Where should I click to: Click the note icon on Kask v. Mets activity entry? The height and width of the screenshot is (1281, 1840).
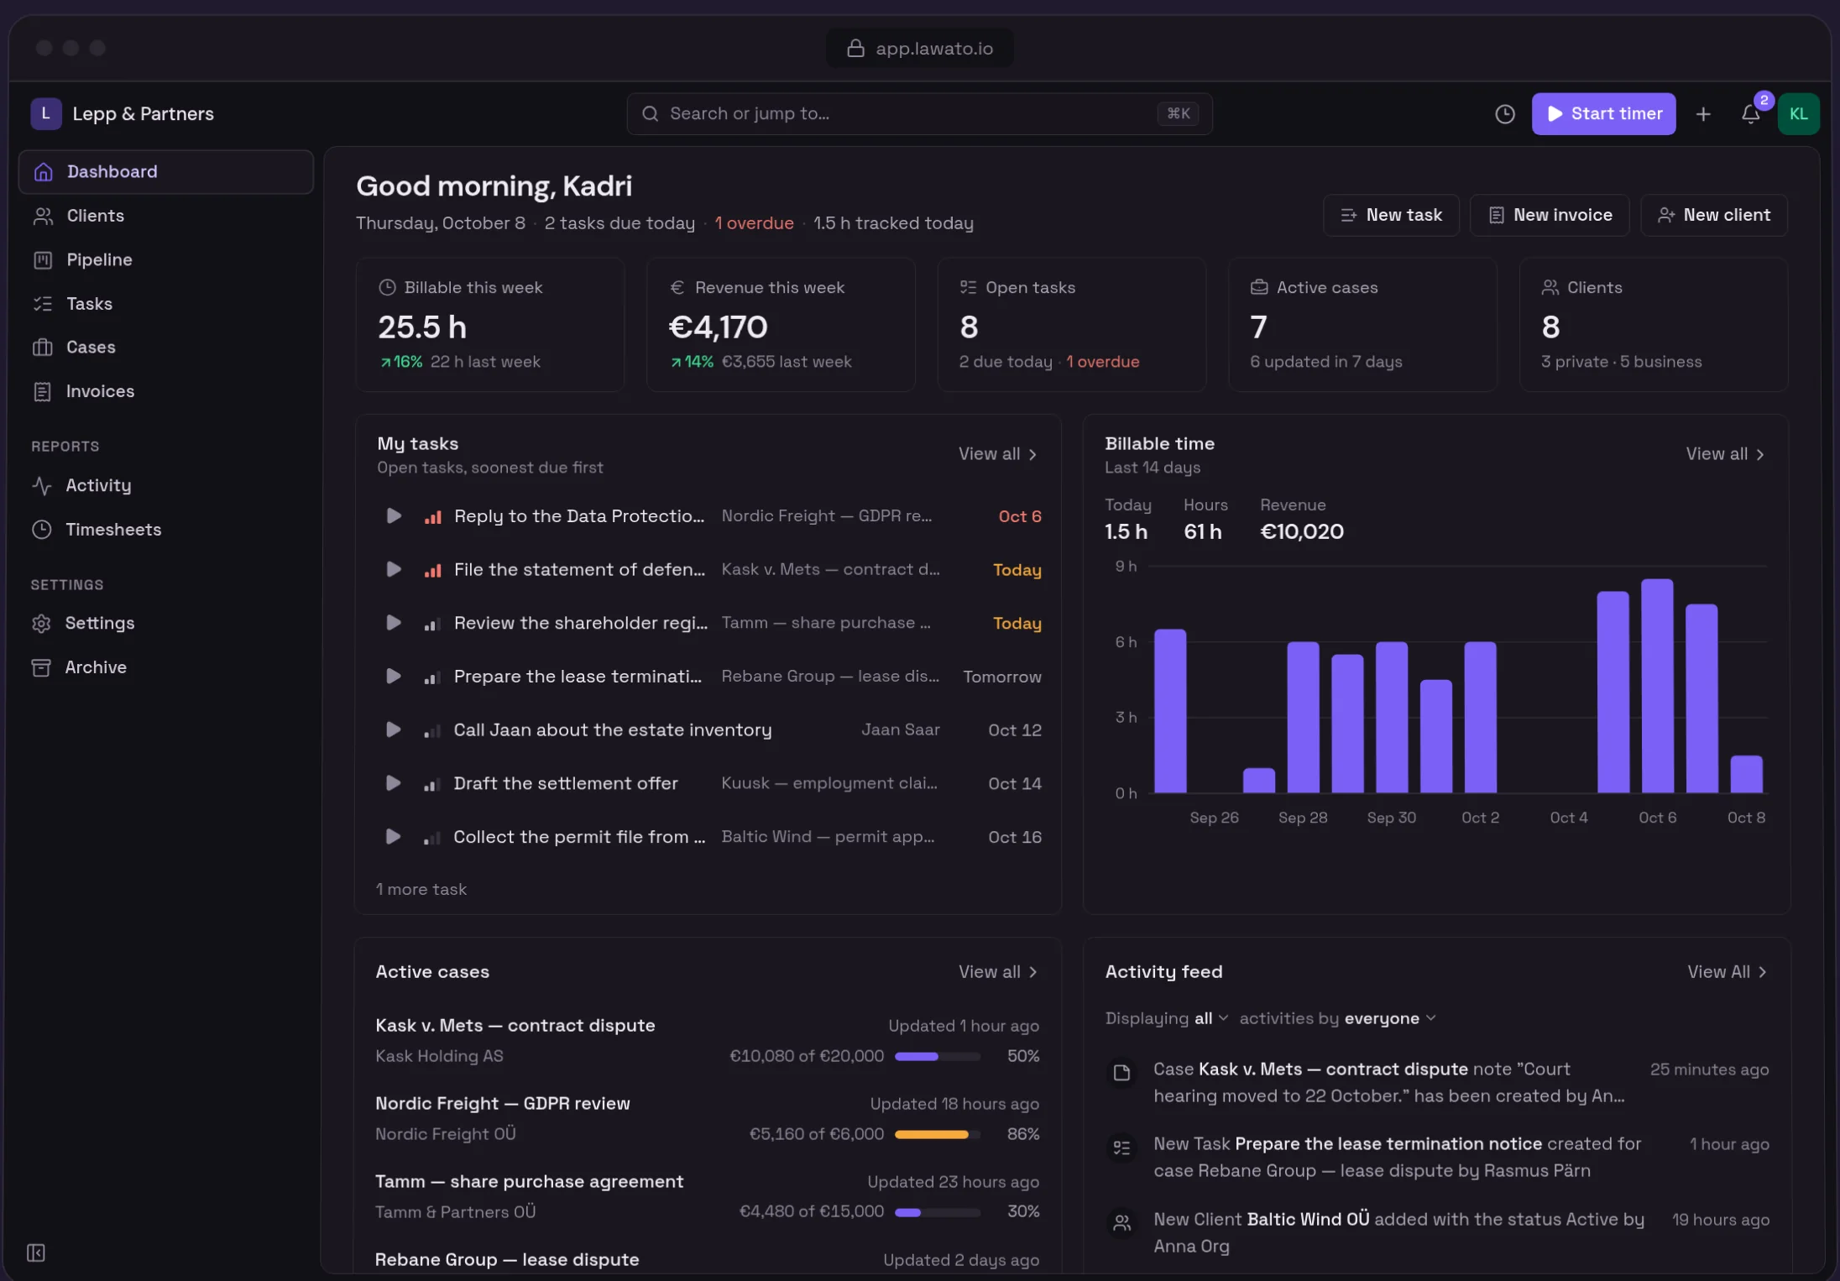[x=1121, y=1072]
